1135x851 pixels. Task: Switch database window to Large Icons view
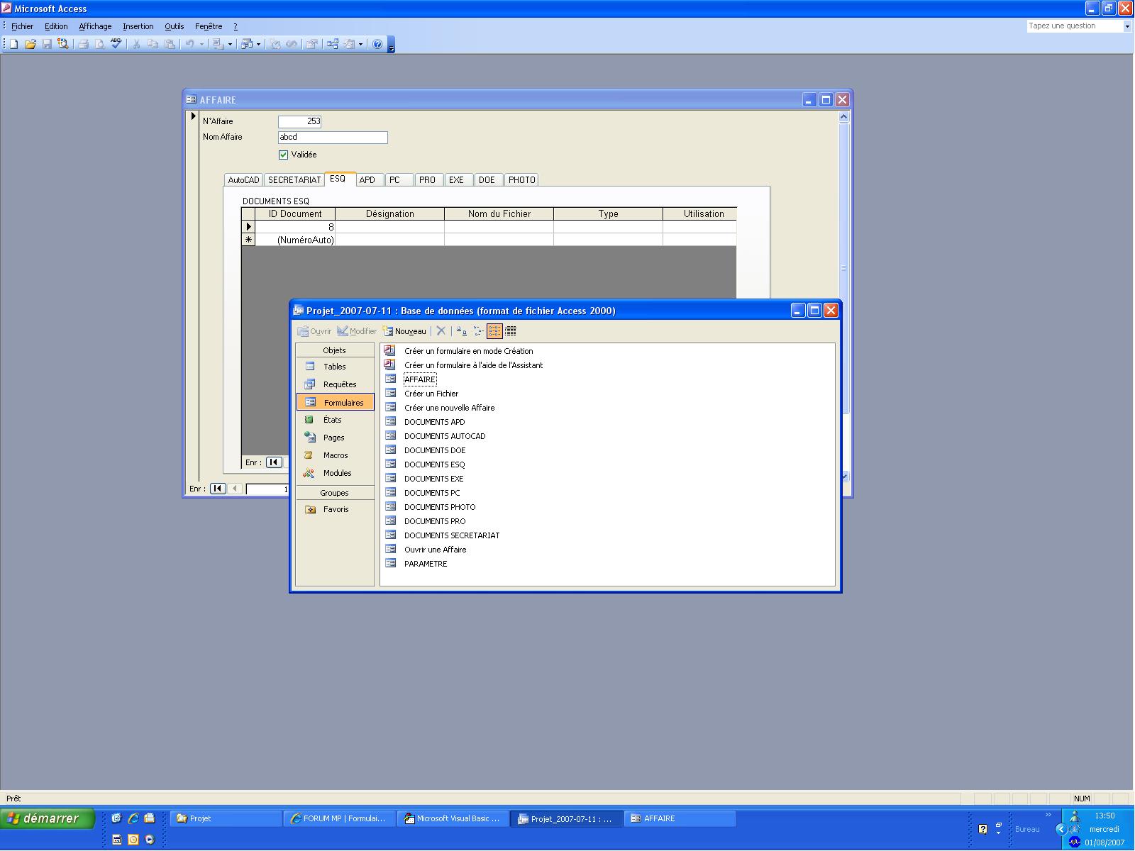[461, 331]
